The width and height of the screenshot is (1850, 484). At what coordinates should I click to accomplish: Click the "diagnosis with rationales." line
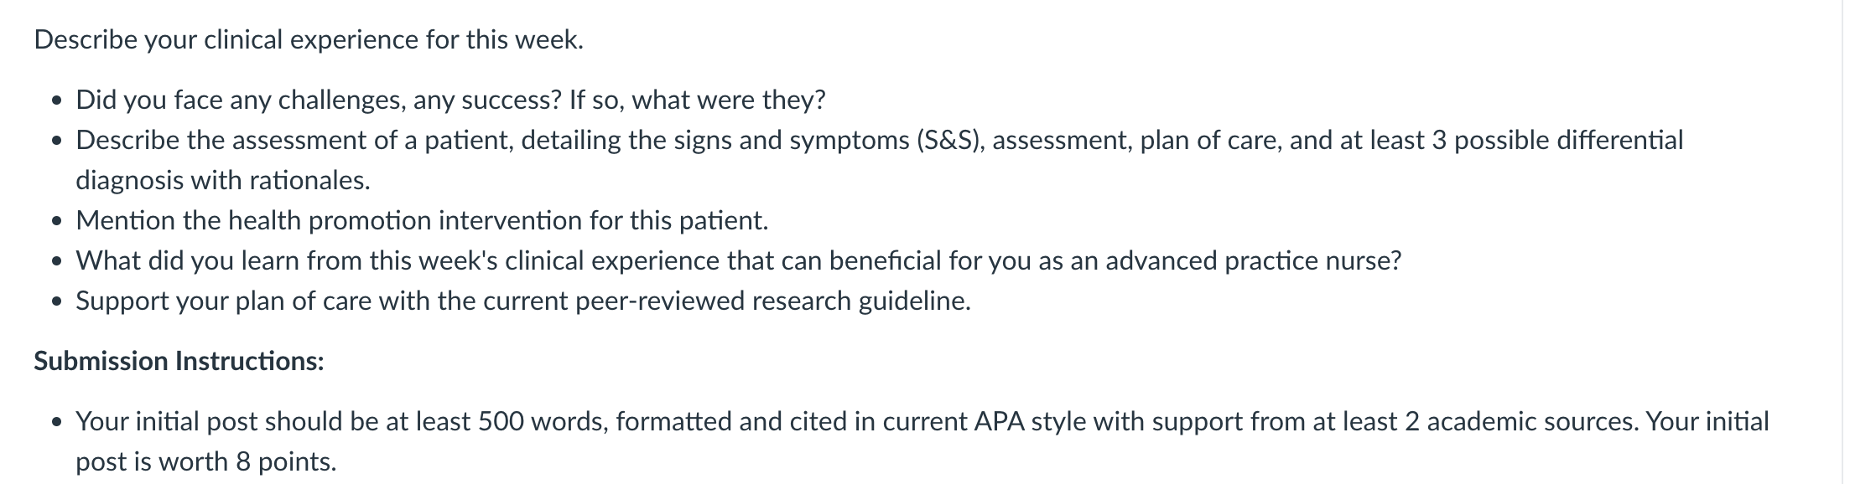point(222,180)
